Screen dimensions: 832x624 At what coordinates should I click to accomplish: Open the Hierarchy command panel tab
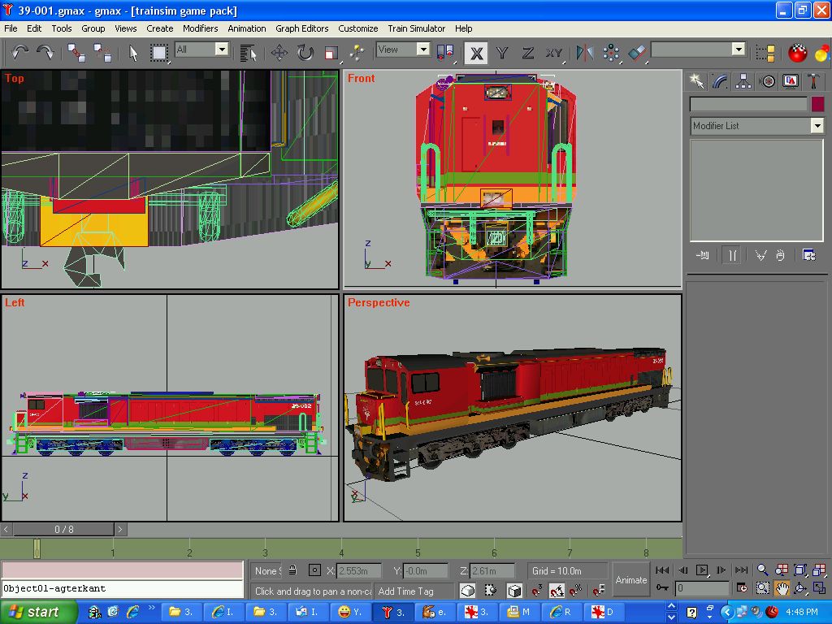tap(743, 81)
